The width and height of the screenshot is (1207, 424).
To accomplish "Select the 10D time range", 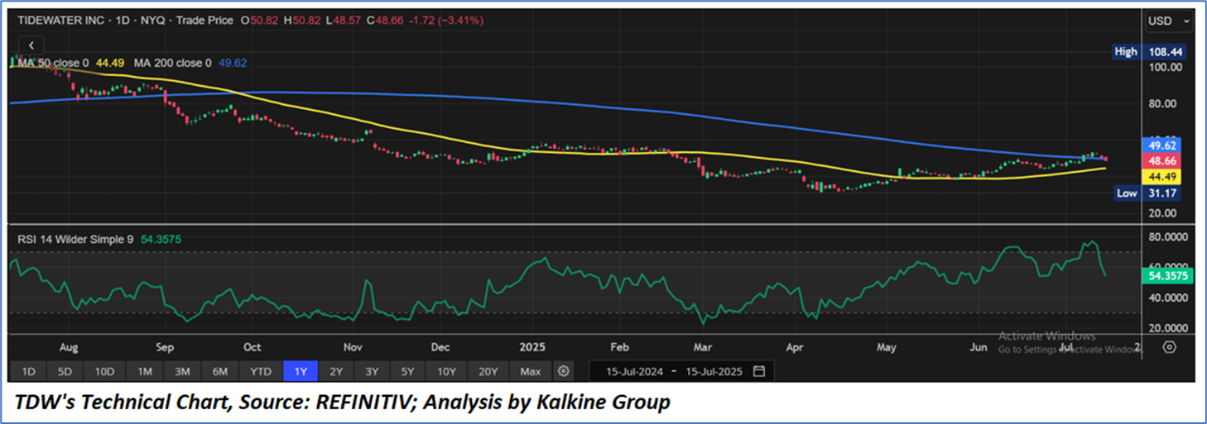I will 104,371.
